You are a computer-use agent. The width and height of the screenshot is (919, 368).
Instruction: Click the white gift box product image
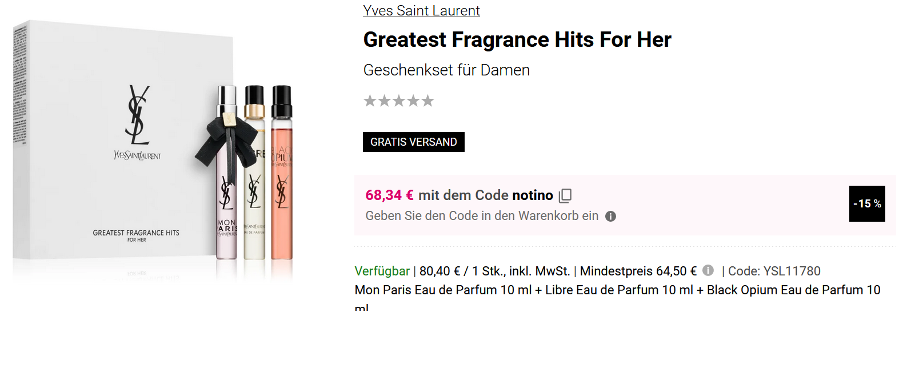point(114,189)
